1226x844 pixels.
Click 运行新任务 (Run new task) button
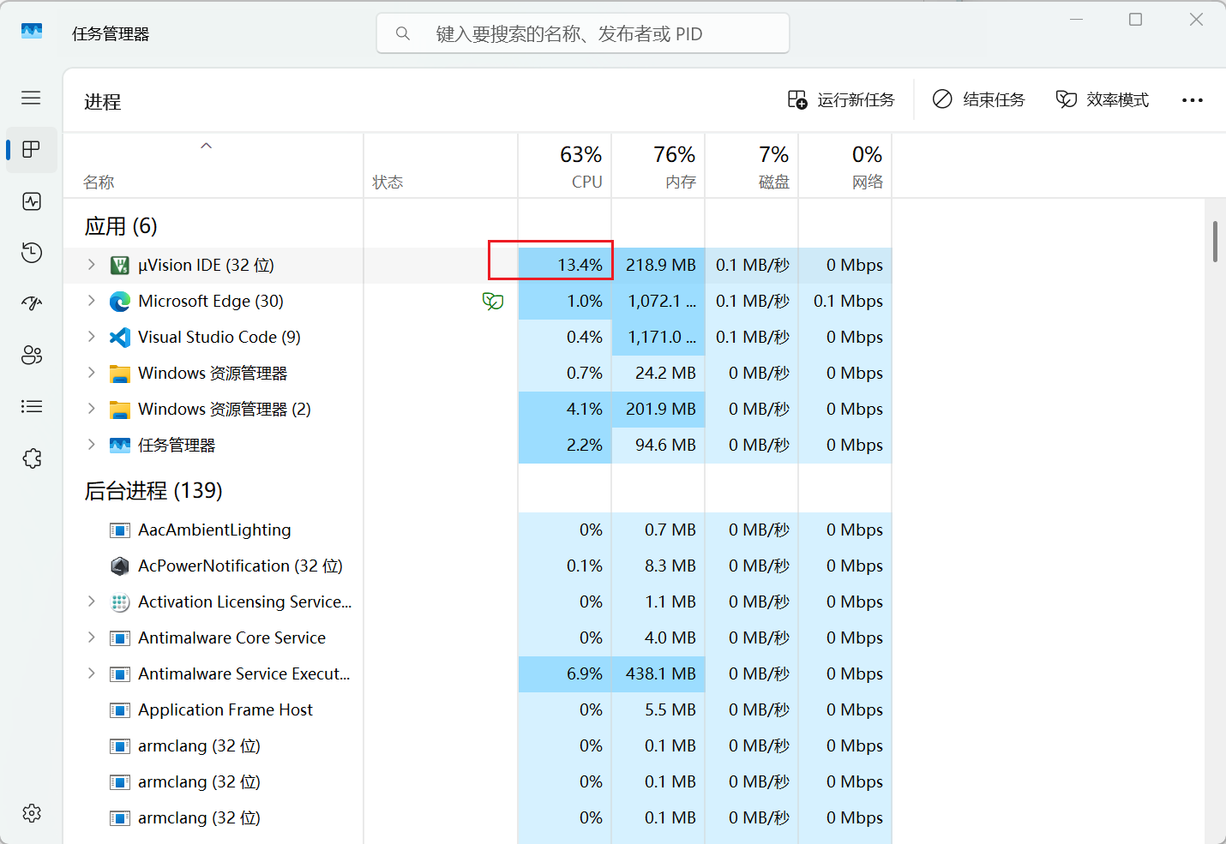[841, 99]
